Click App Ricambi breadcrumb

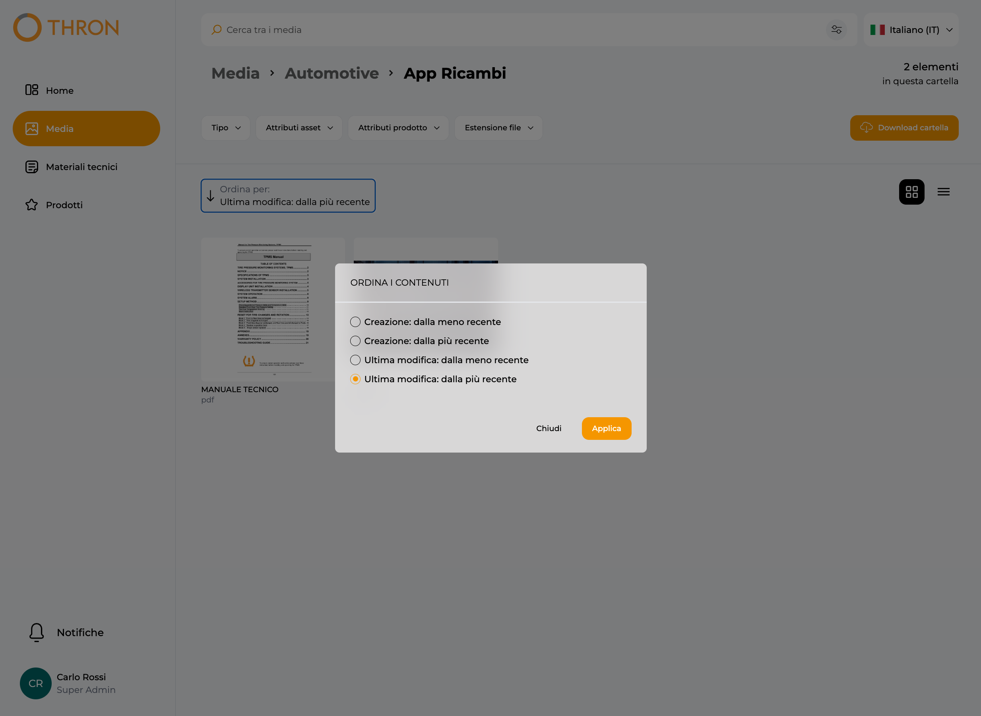pyautogui.click(x=455, y=73)
